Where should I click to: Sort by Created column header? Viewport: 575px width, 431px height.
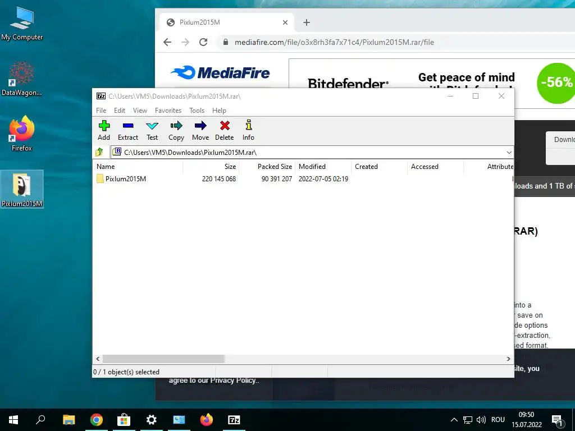click(x=380, y=166)
